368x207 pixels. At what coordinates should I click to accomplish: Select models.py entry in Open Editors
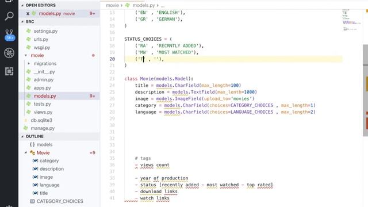[x=59, y=14]
